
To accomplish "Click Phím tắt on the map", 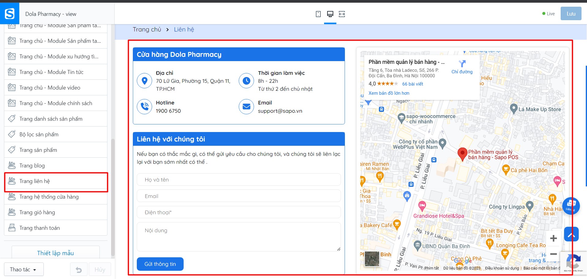I will tap(432, 268).
